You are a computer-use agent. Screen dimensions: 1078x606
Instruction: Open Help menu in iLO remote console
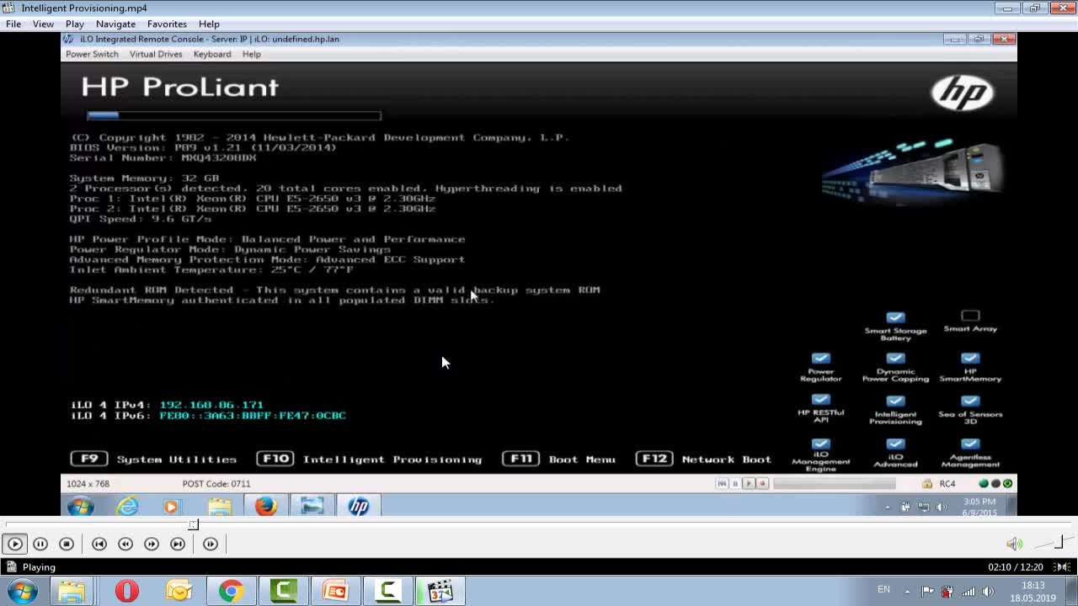click(x=252, y=54)
